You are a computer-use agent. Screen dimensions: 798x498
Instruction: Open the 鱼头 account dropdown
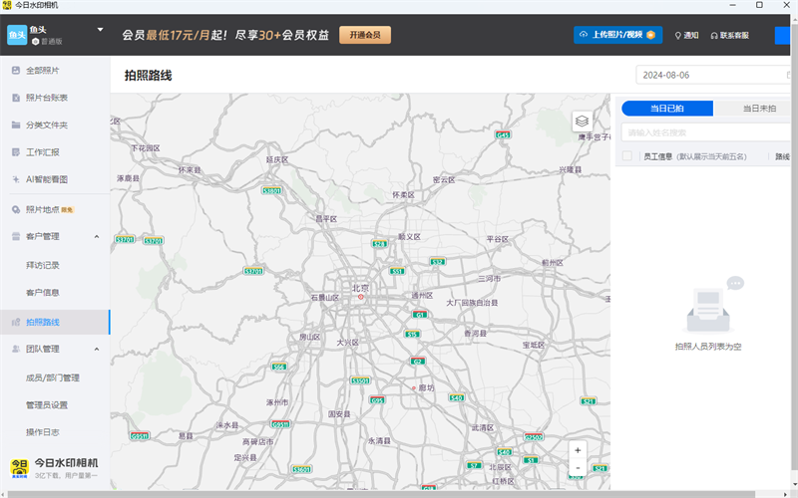pos(100,29)
